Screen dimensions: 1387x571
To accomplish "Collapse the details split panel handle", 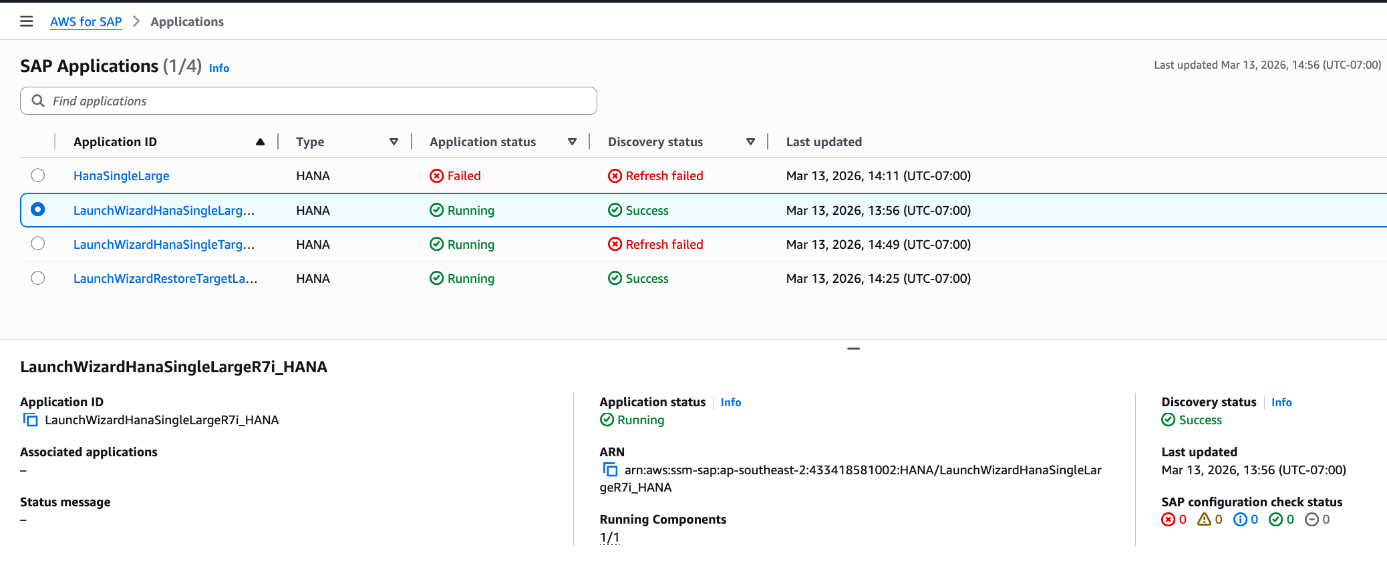I will pos(853,348).
